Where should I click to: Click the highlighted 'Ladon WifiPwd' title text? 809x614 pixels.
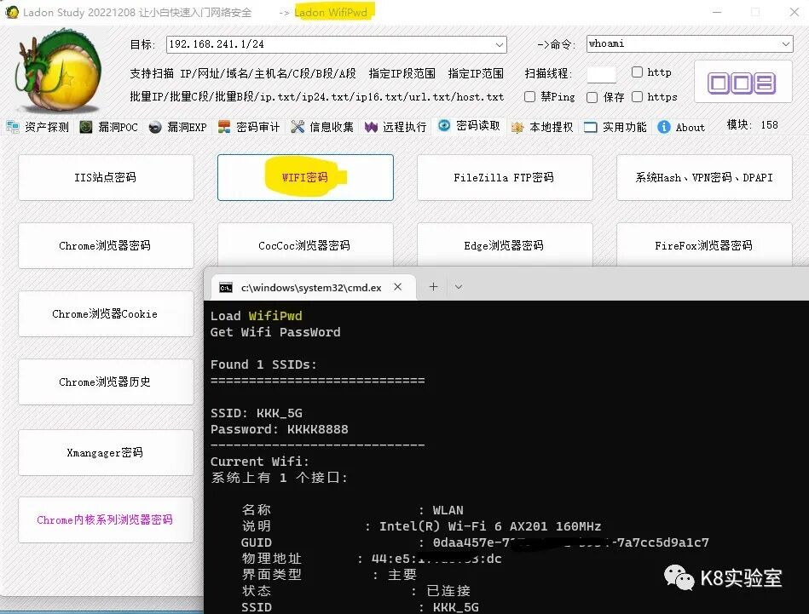pos(331,13)
